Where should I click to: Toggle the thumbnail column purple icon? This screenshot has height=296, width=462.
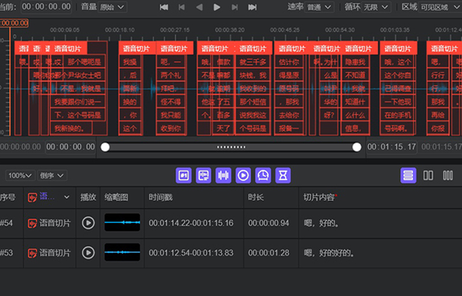[204, 175]
